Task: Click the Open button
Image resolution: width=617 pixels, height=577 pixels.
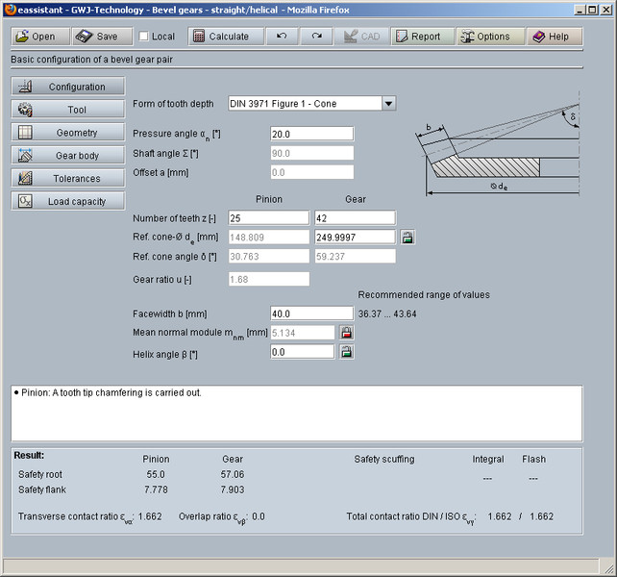Action: [x=40, y=37]
